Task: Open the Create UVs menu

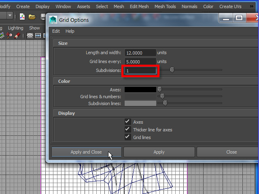Action: pyautogui.click(x=230, y=6)
